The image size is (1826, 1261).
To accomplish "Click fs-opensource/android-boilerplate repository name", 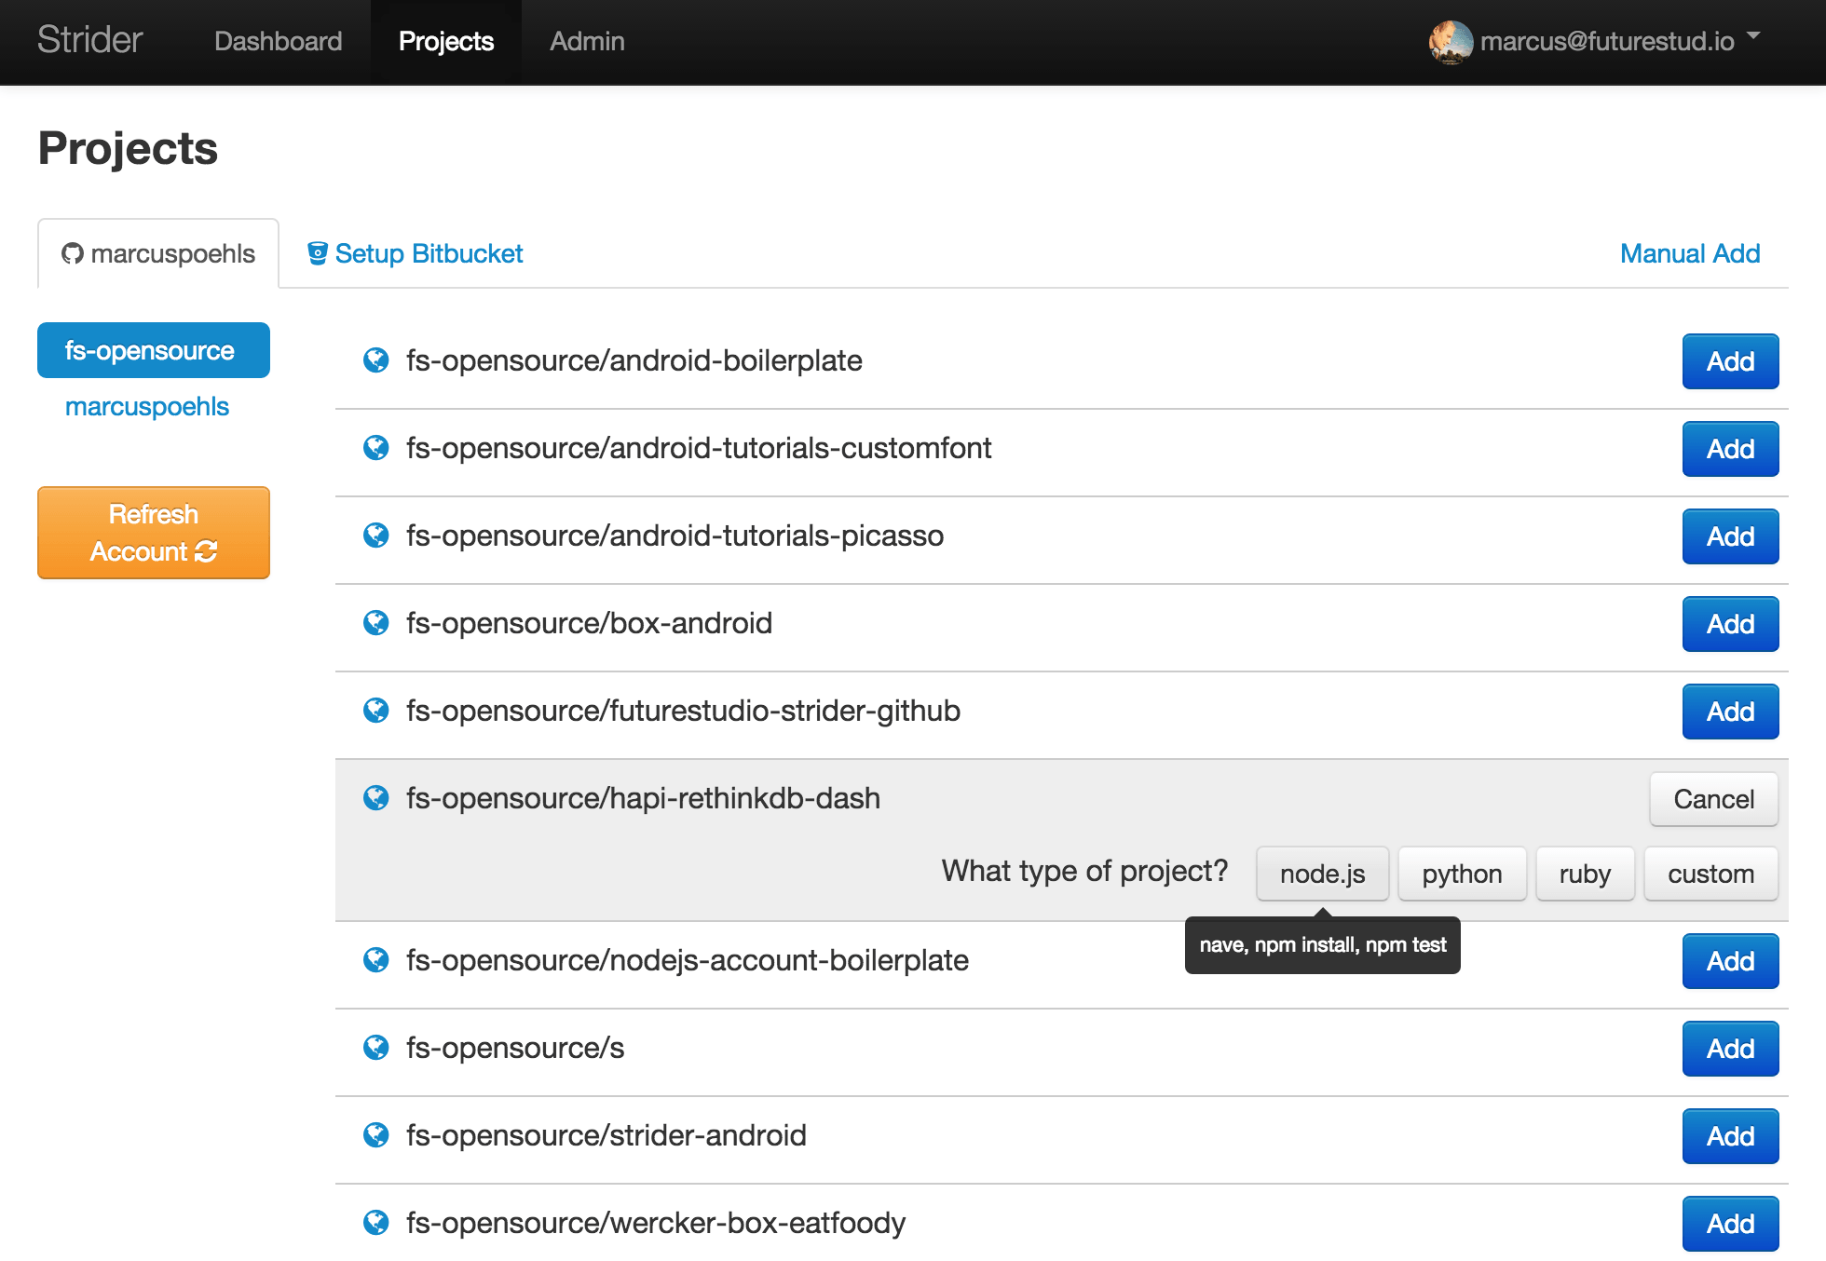I will coord(634,360).
